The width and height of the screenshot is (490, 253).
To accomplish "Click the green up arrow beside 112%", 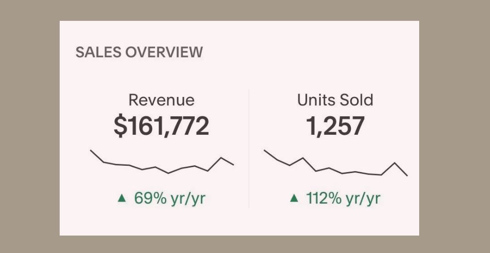I will 294,198.
